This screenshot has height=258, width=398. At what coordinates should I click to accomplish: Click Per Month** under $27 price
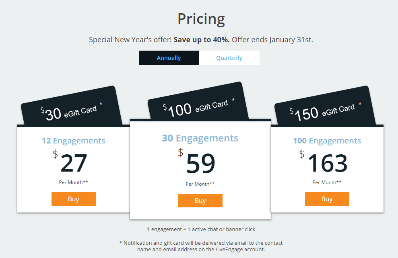(x=73, y=182)
